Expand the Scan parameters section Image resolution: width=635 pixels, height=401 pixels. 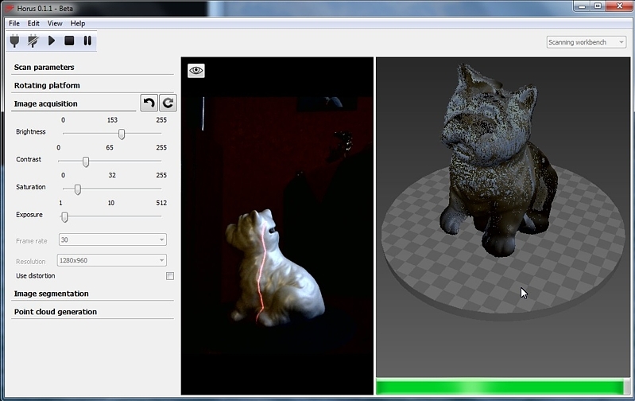tap(45, 68)
